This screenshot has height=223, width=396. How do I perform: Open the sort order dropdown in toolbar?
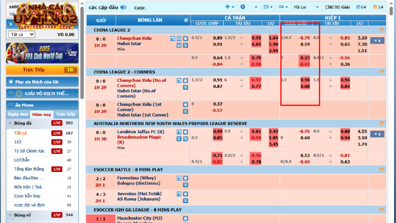268,7
